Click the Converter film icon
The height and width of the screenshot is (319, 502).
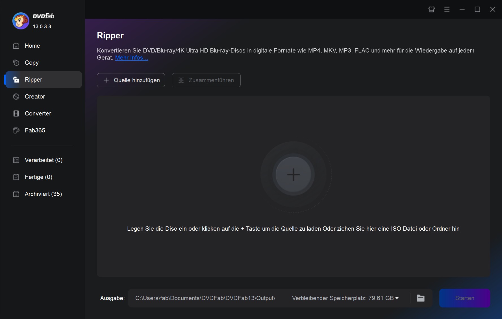click(16, 113)
